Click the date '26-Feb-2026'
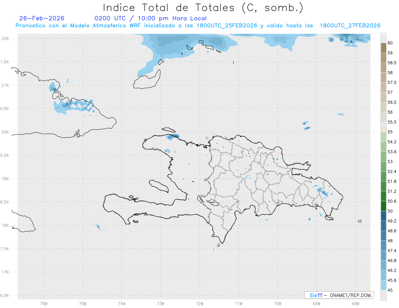This screenshot has width=399, height=308. tap(42, 18)
